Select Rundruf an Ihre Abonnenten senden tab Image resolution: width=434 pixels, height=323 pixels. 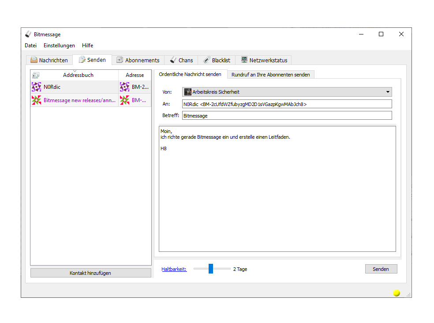[271, 75]
